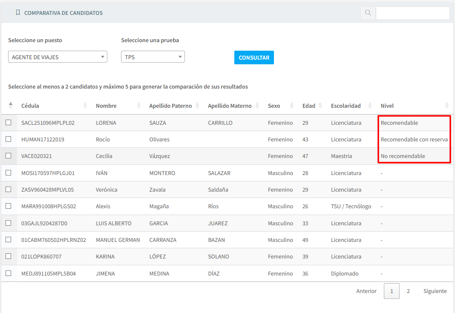Check the box for candidate LORENA SAUZA

[x=9, y=123]
